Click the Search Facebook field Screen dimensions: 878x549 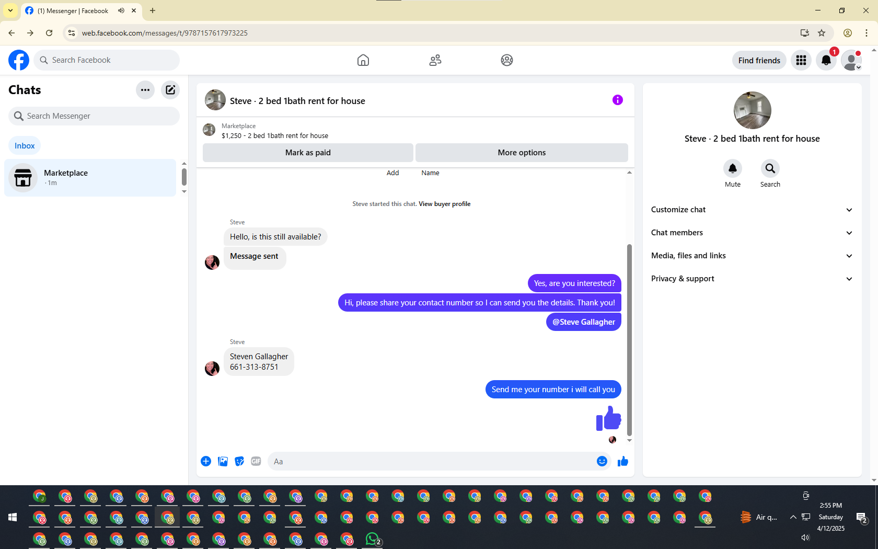[107, 60]
